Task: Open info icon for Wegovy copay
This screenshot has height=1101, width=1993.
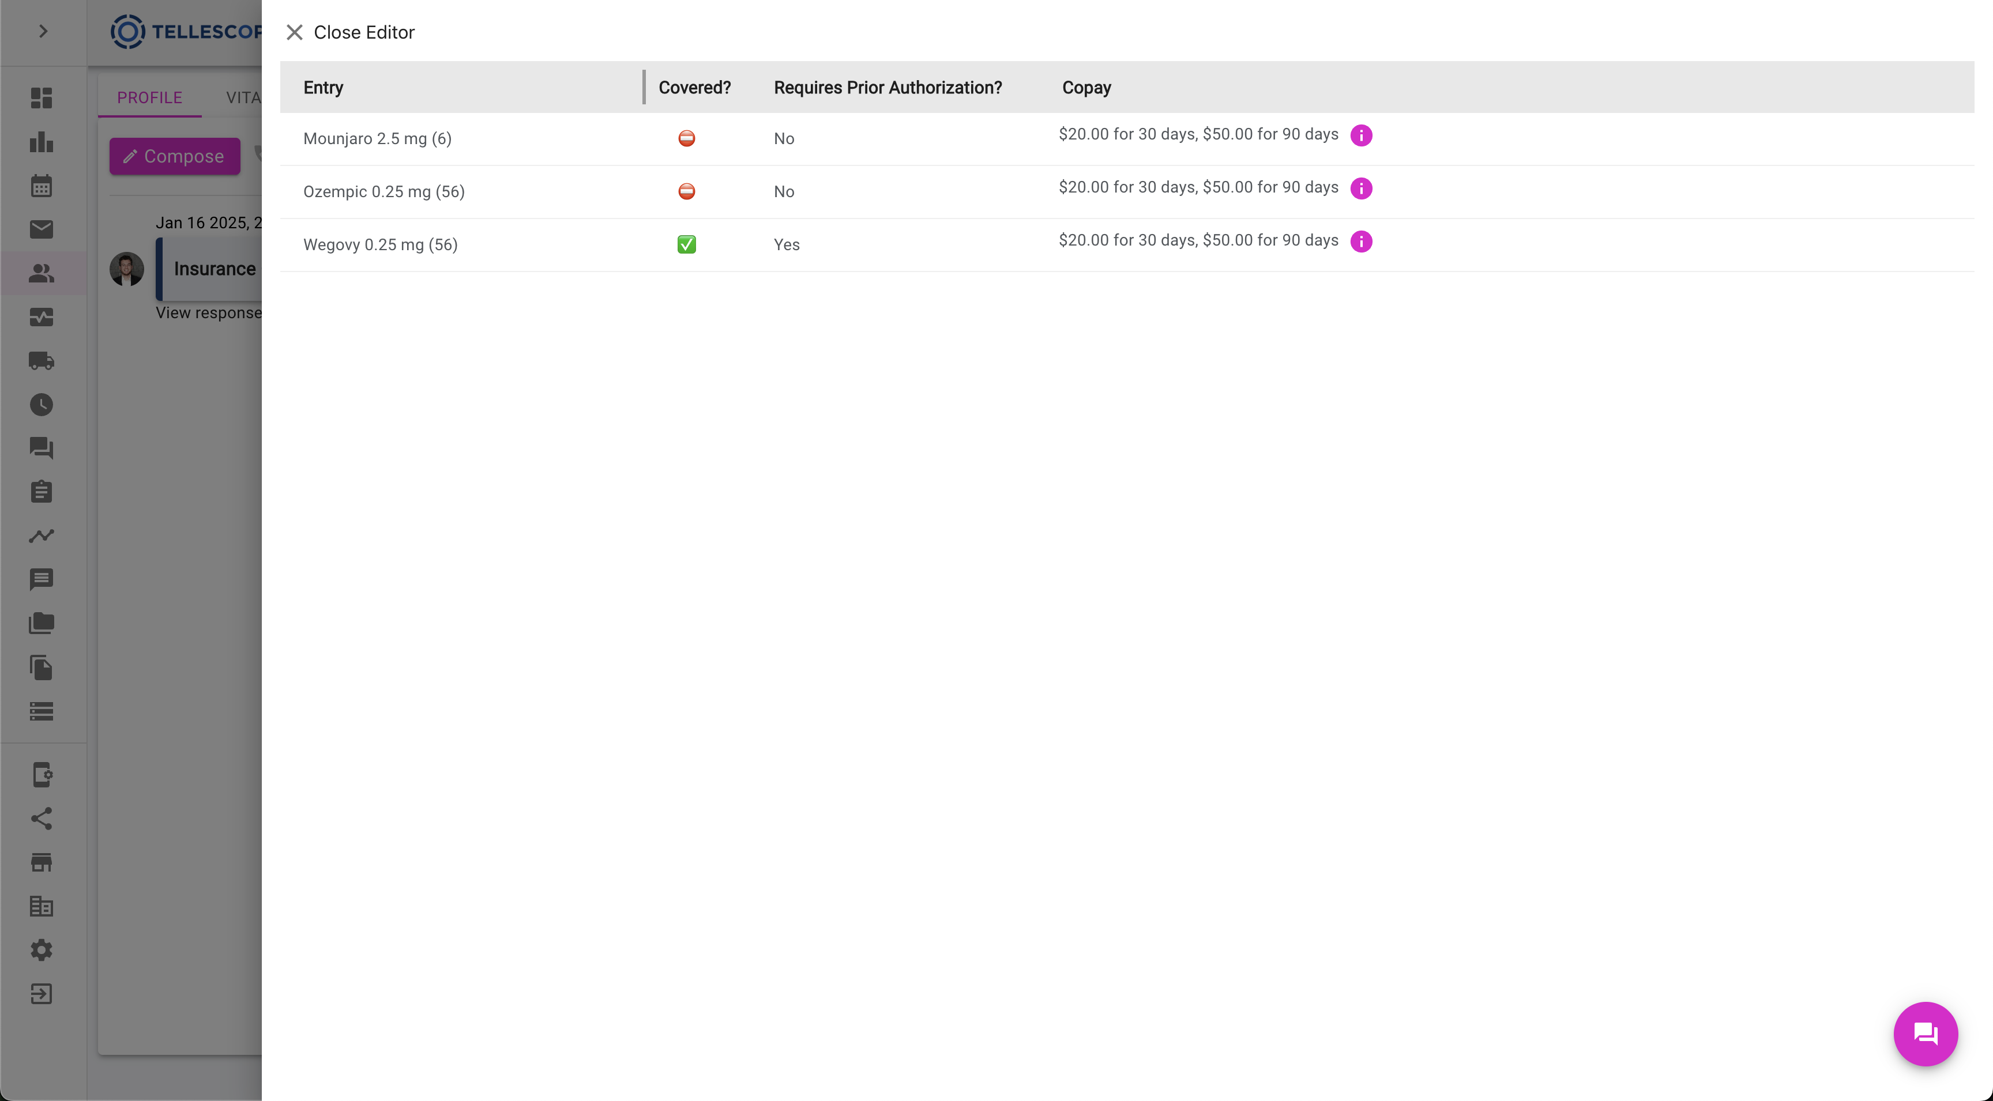Action: coord(1361,241)
